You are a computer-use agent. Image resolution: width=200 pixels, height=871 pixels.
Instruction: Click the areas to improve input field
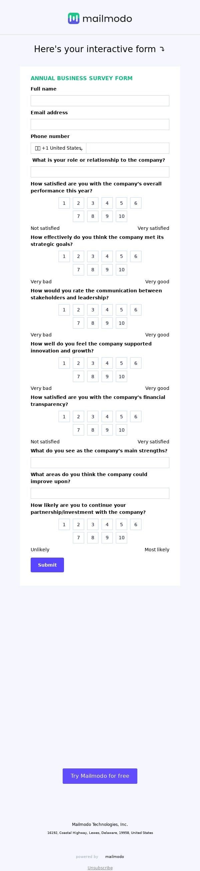click(100, 493)
